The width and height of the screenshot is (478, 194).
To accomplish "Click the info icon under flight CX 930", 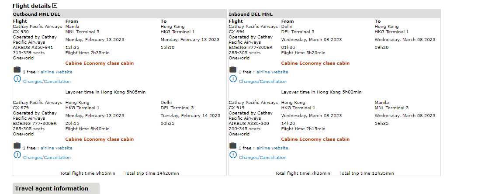I will [17, 79].
